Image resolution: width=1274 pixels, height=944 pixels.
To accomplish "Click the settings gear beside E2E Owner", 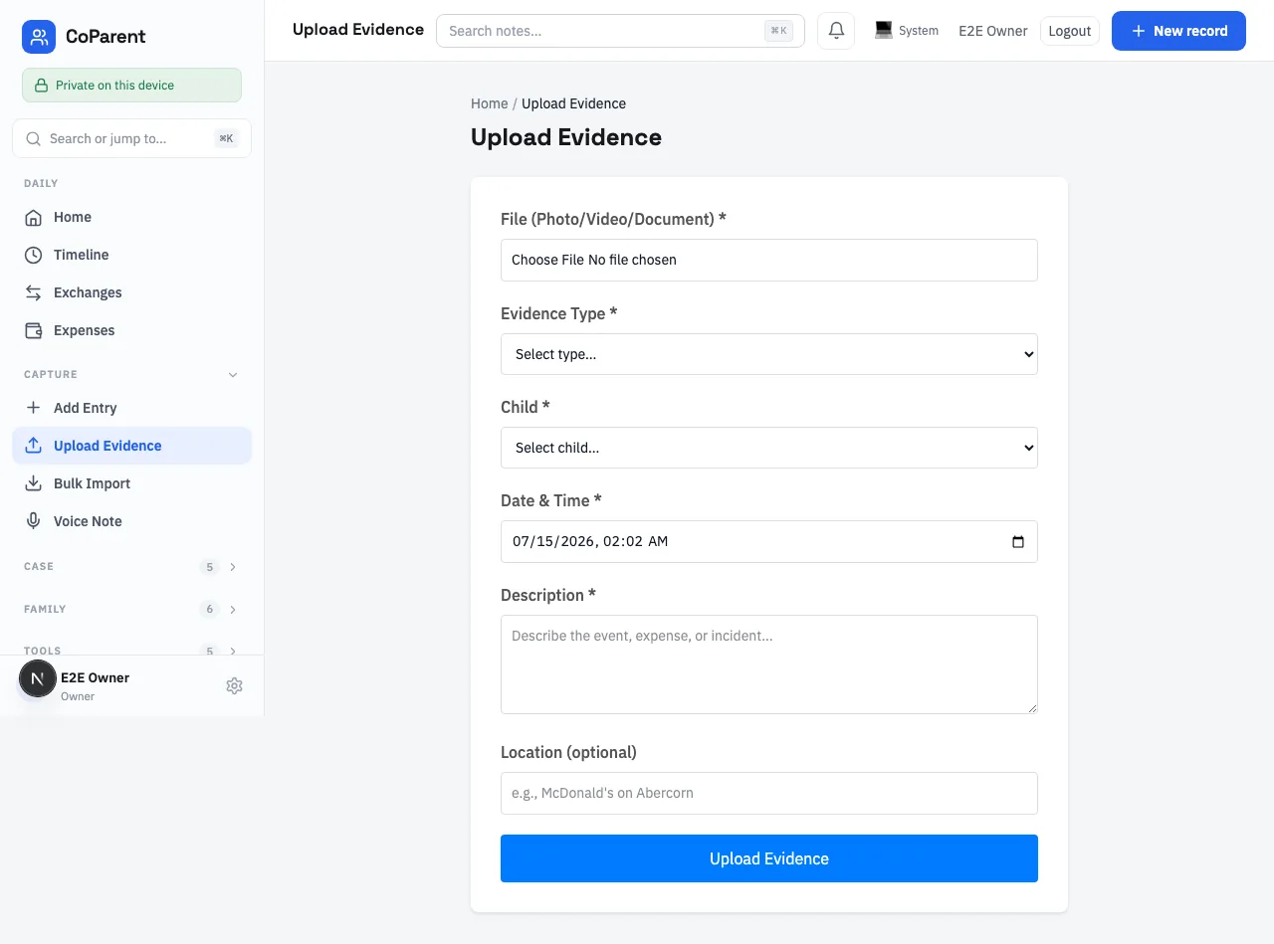I will click(234, 685).
